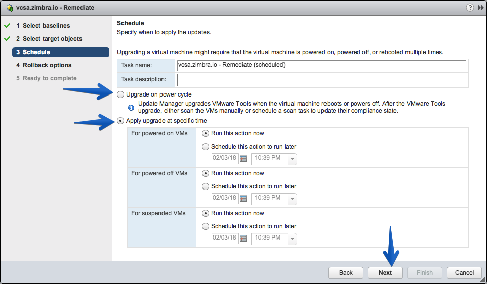This screenshot has width=487, height=284.
Task: Open calendar picker for powered off VMs
Action: [x=243, y=199]
